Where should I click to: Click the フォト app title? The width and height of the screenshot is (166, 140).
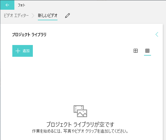21,5
